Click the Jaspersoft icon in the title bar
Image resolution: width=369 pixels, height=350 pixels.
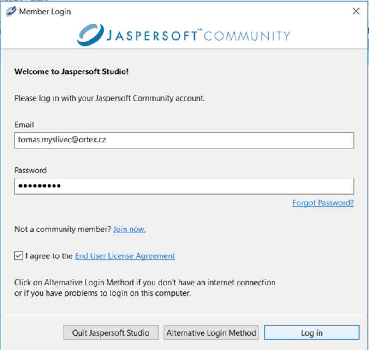tap(11, 12)
